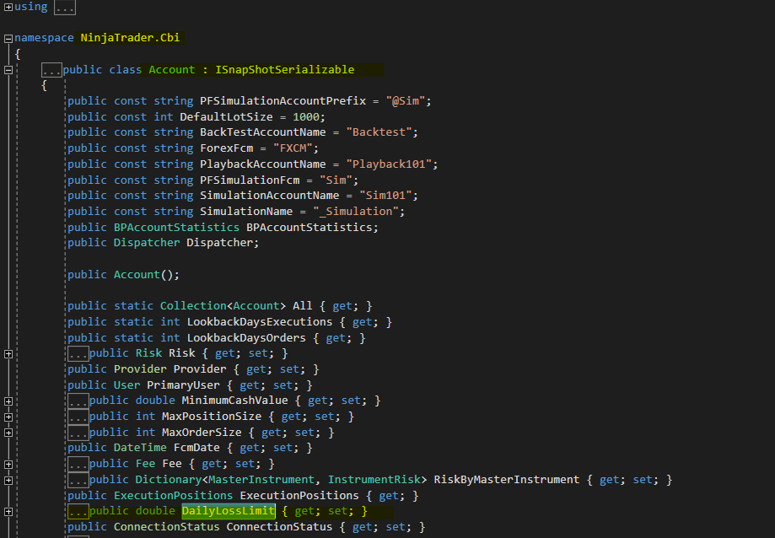Click the ExecutionPositions property name

299,496
